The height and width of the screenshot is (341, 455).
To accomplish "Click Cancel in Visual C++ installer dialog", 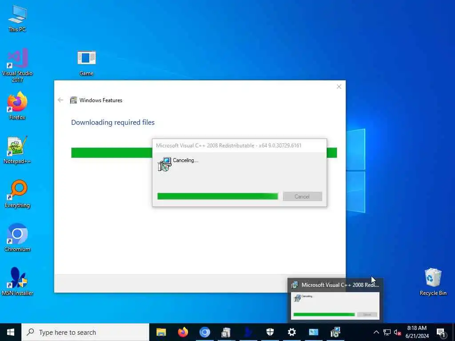I will (x=302, y=196).
